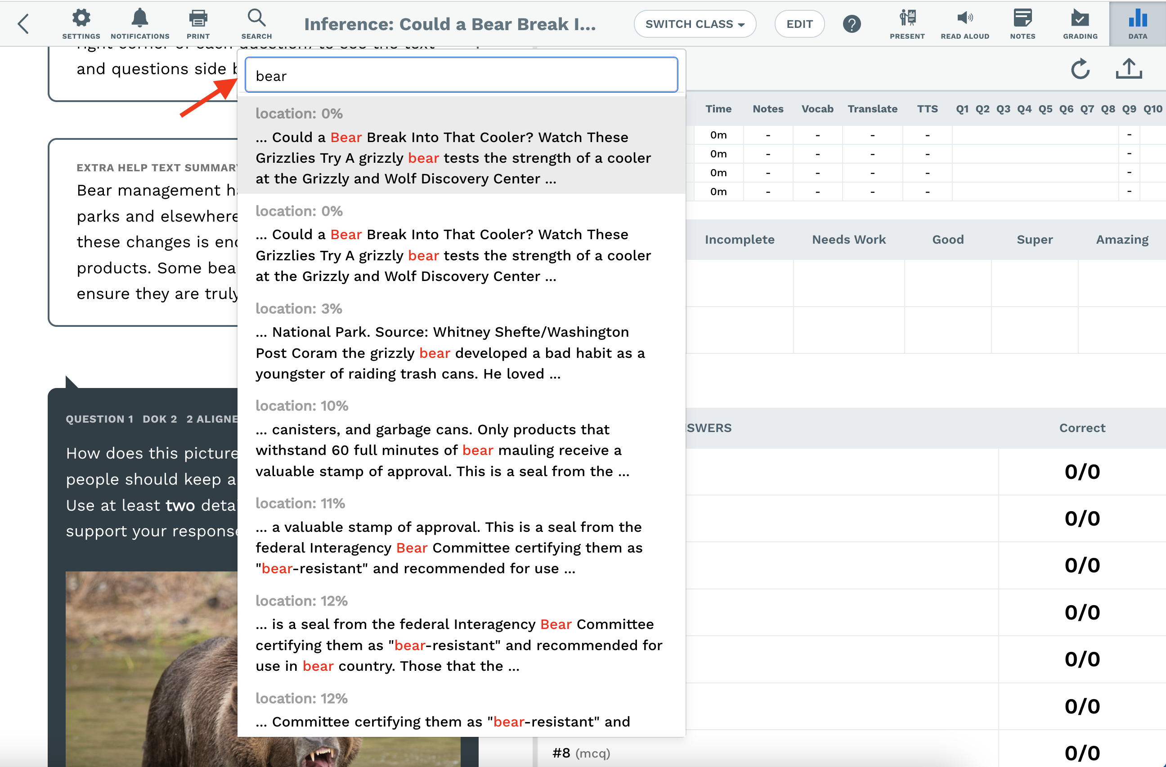Viewport: 1166px width, 767px height.
Task: Select the Needs Work category header
Action: pyautogui.click(x=848, y=240)
